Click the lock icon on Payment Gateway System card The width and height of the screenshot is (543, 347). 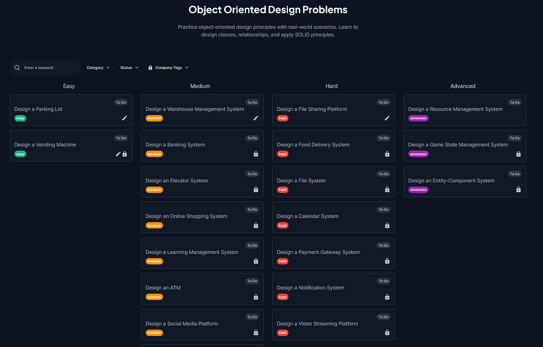click(x=387, y=261)
